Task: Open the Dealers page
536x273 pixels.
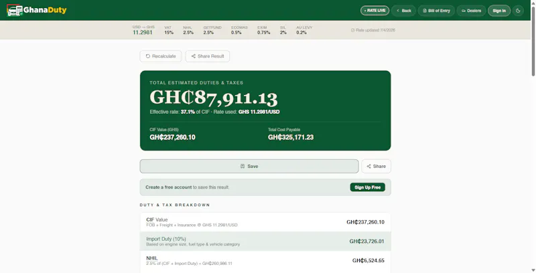Action: click(471, 11)
